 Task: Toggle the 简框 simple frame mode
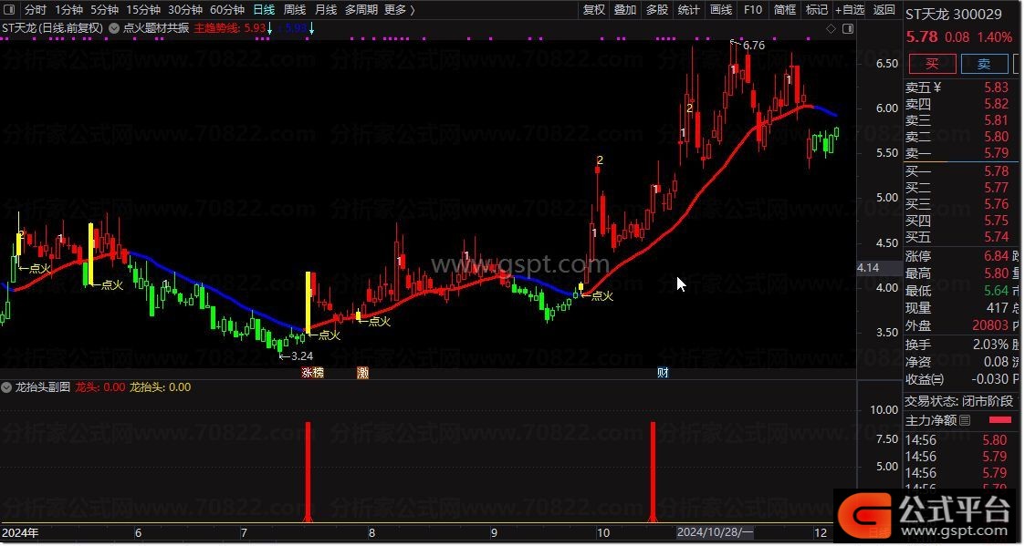(785, 10)
